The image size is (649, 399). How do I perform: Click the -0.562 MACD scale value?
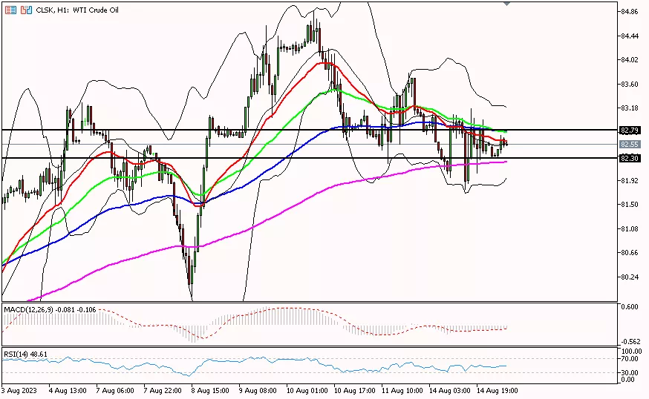pos(630,342)
